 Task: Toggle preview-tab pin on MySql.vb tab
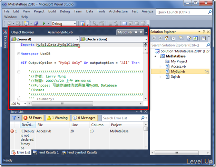(x=136, y=32)
